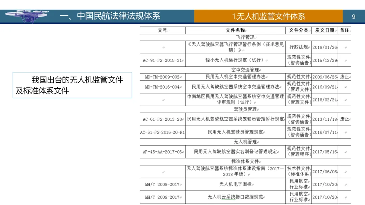
Task: Click the page number 9
Action: coord(354,17)
